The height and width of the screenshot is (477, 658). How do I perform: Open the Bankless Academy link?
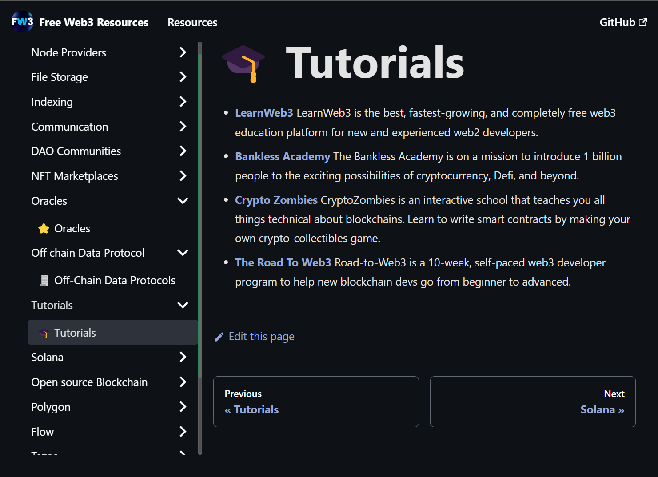(282, 156)
